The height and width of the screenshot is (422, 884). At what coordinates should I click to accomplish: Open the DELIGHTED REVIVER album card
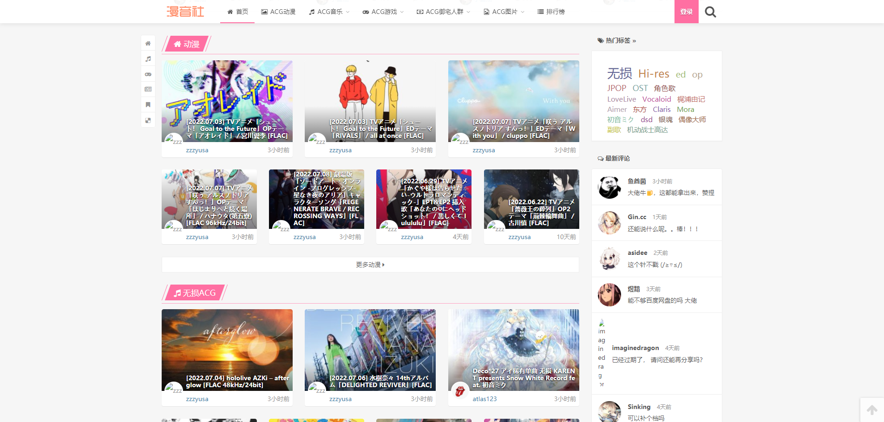(x=370, y=350)
